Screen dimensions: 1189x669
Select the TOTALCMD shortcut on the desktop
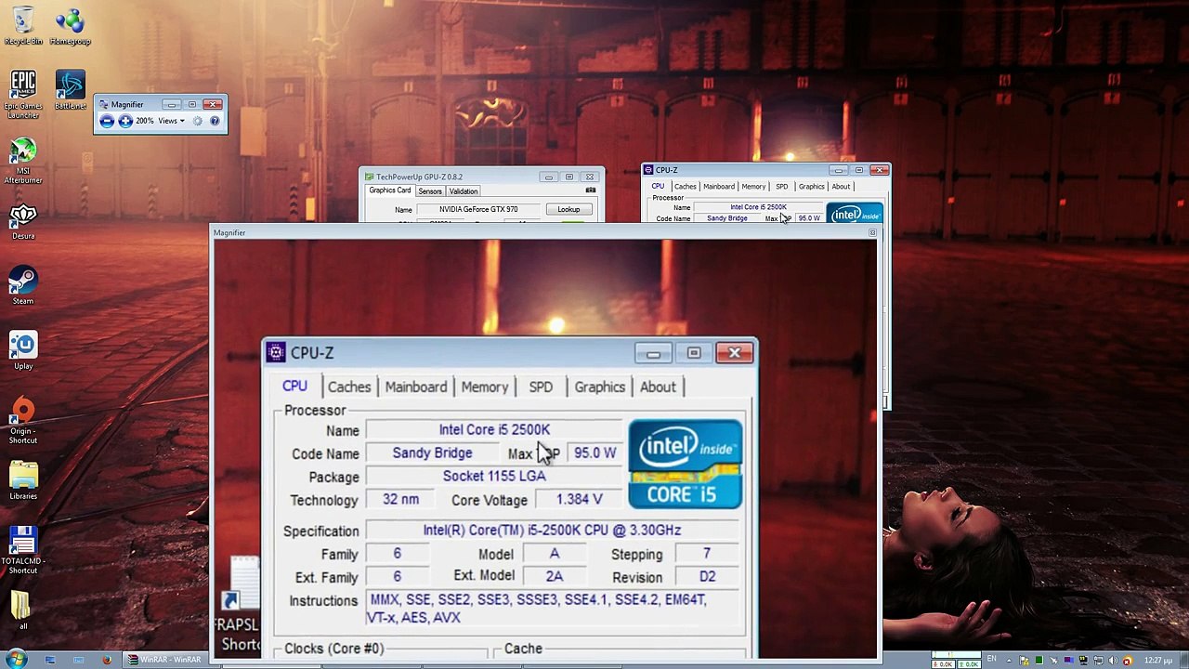point(23,551)
